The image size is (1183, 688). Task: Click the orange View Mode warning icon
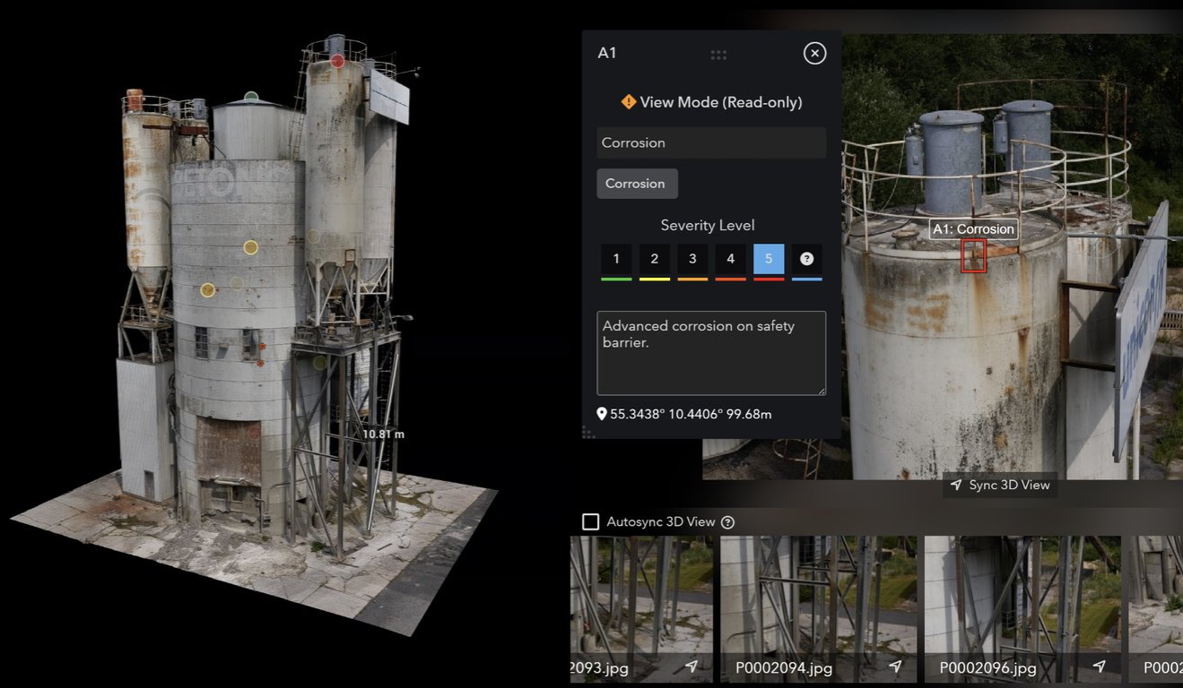pyautogui.click(x=629, y=102)
